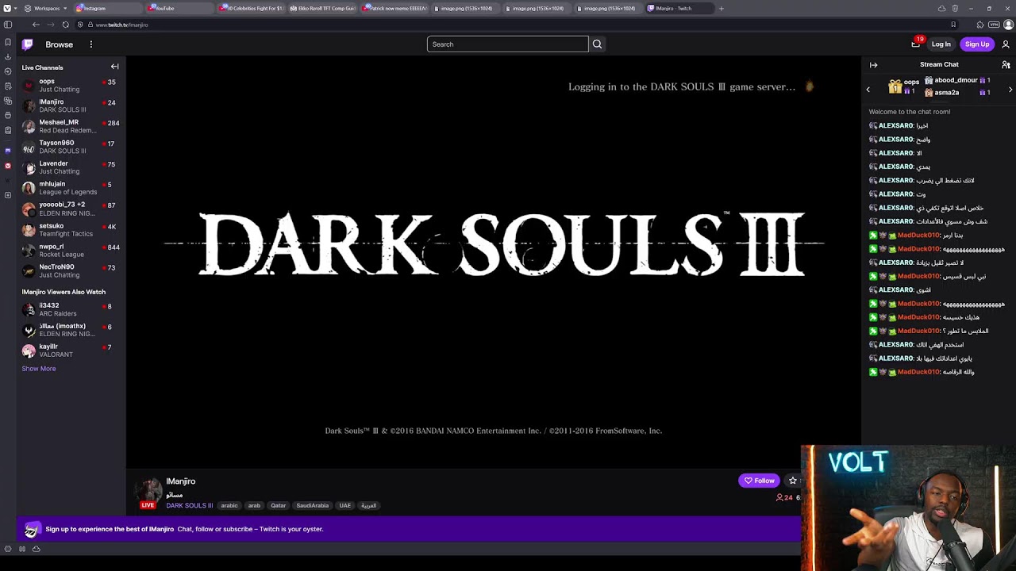Show previous gift leaderboard entries in chat

pyautogui.click(x=868, y=90)
